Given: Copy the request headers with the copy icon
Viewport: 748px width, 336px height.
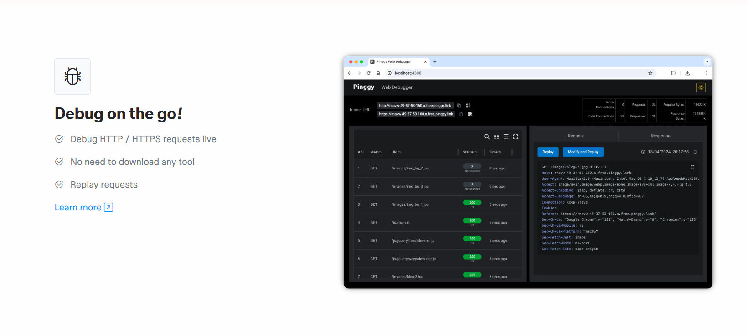Looking at the screenshot, I should pos(692,167).
